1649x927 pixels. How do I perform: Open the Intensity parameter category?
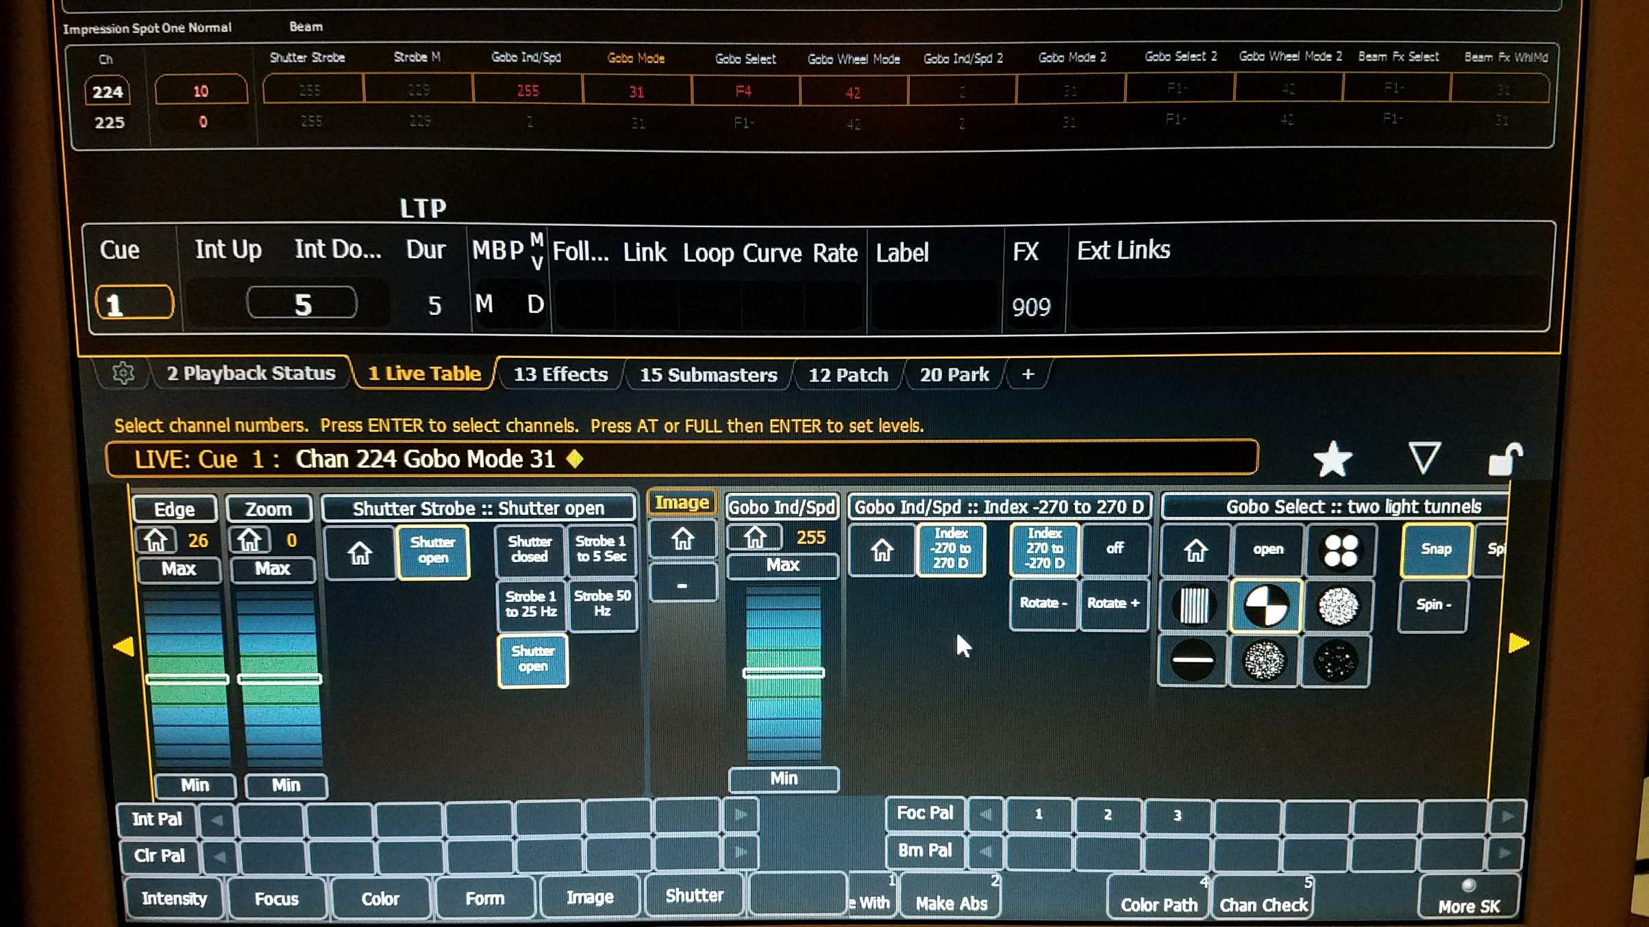click(174, 898)
